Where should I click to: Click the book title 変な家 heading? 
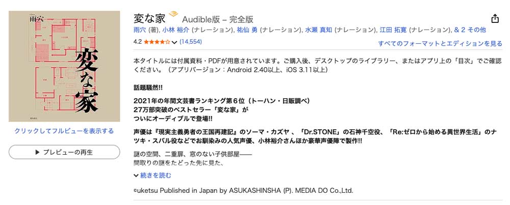(149, 18)
